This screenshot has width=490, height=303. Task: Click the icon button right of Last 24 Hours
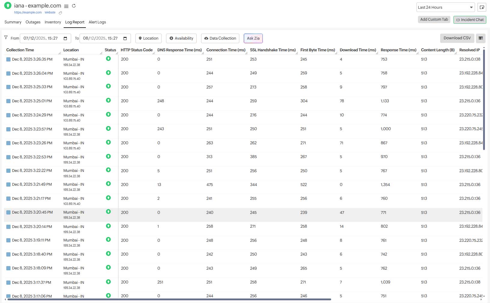(x=482, y=7)
